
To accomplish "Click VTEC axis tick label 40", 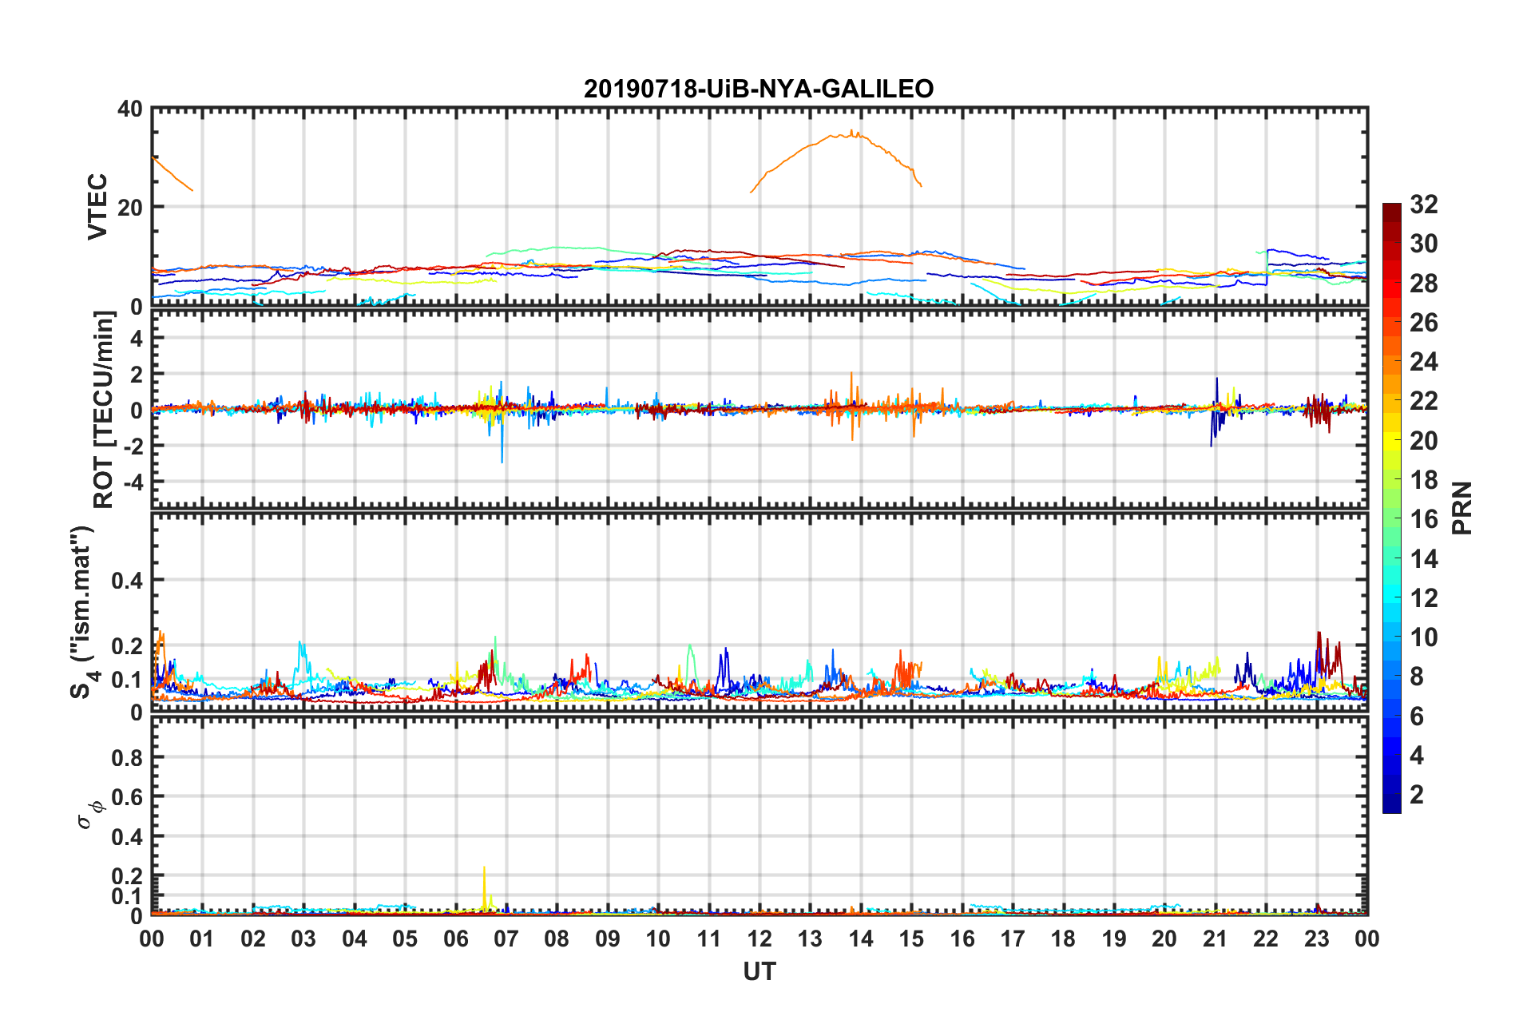I will 130,109.
